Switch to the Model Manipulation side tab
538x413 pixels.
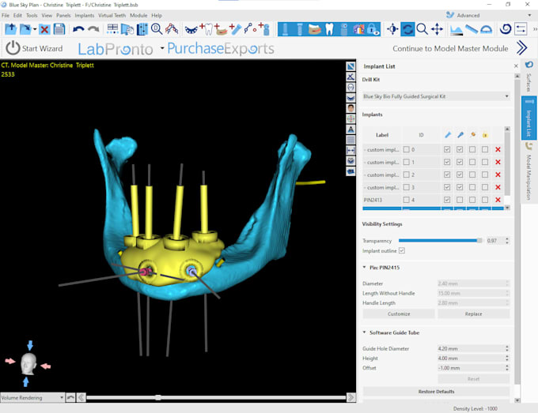coord(529,172)
